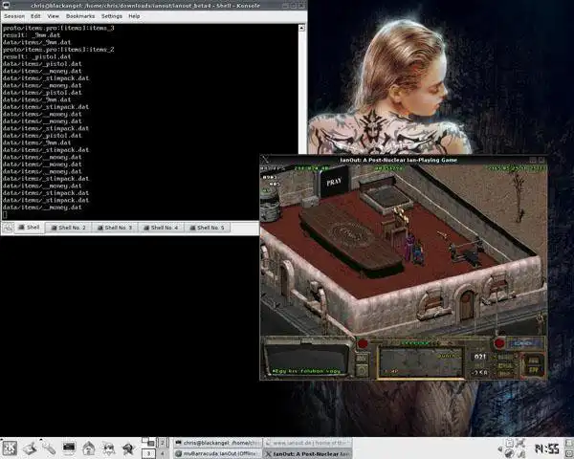Click INV button in game interface
This screenshot has width=574, height=459.
[362, 359]
